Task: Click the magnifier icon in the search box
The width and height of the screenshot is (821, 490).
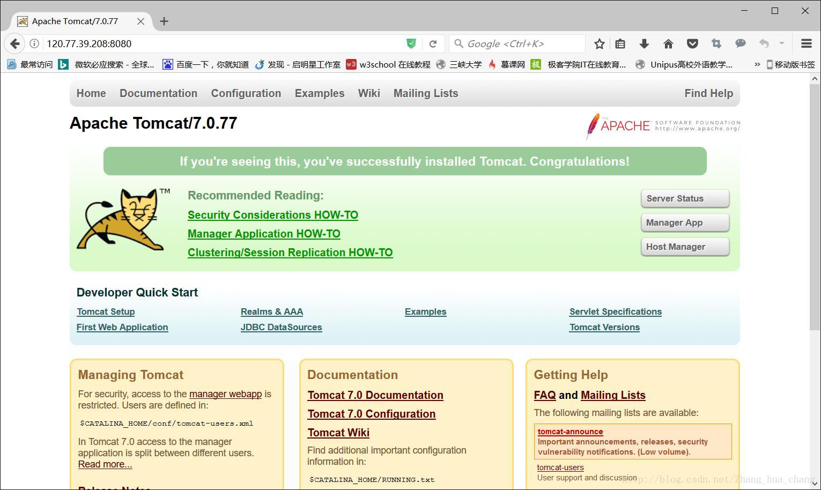Action: (458, 43)
